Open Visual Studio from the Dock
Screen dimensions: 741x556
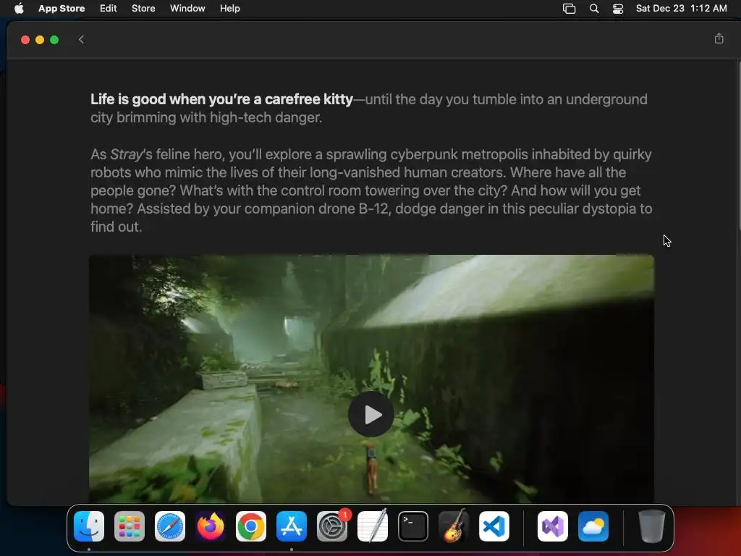(552, 526)
